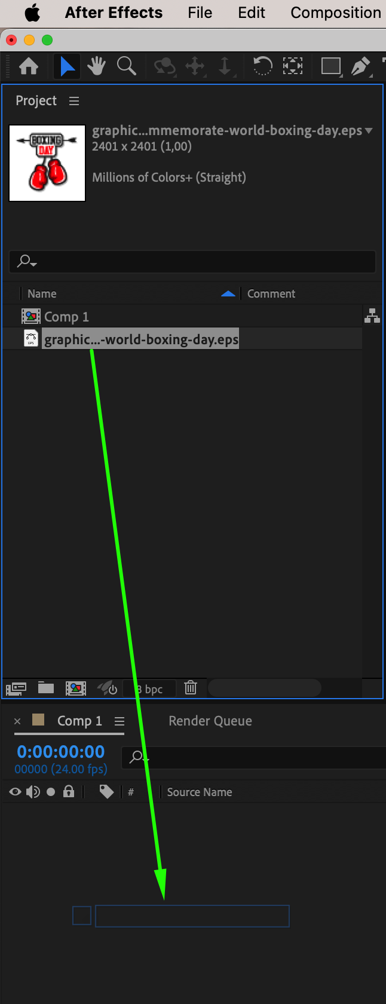Click the Interpret Footage icon

(16, 688)
